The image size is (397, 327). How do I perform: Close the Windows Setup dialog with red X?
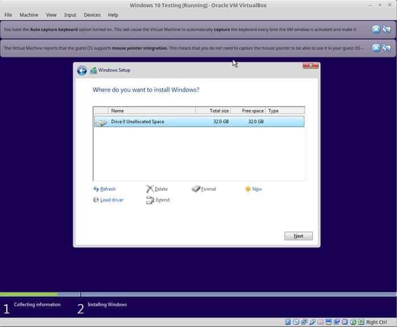tap(311, 65)
